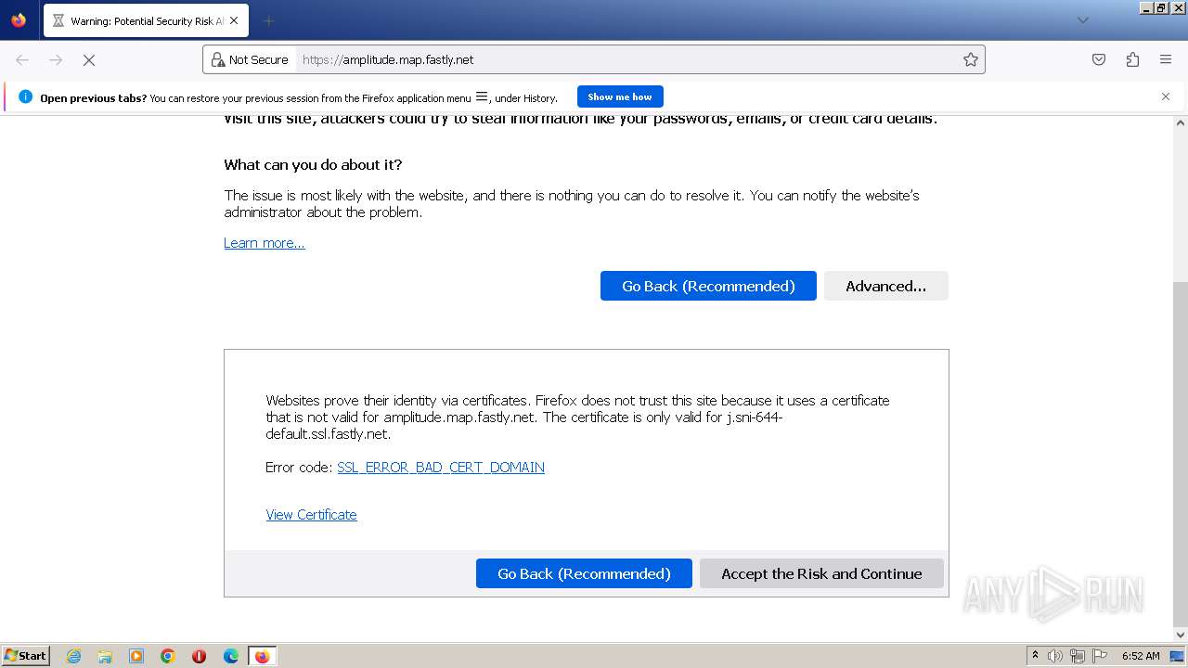Screen dimensions: 1188x668
Task: Open Action Center flag tray icon
Action: pyautogui.click(x=1100, y=656)
